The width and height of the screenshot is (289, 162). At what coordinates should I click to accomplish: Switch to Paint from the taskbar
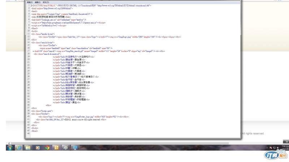[66, 148]
